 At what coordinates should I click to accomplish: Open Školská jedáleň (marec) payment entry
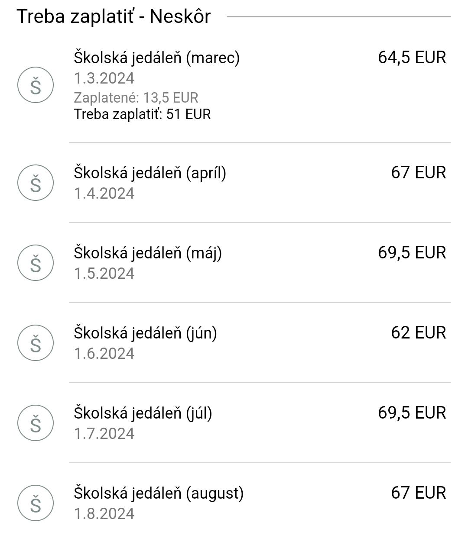coord(156,58)
